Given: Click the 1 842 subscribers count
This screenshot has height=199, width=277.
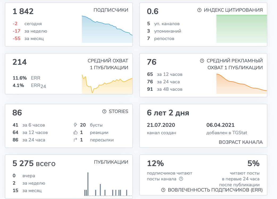Looking at the screenshot, I should click(x=23, y=11).
